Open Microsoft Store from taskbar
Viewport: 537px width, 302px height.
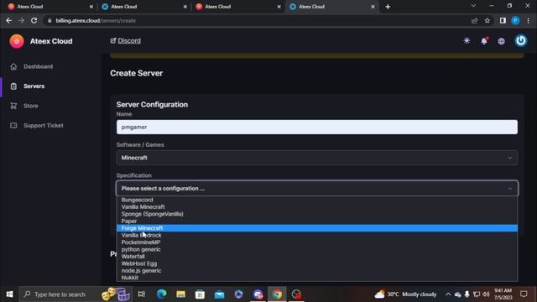[200, 294]
